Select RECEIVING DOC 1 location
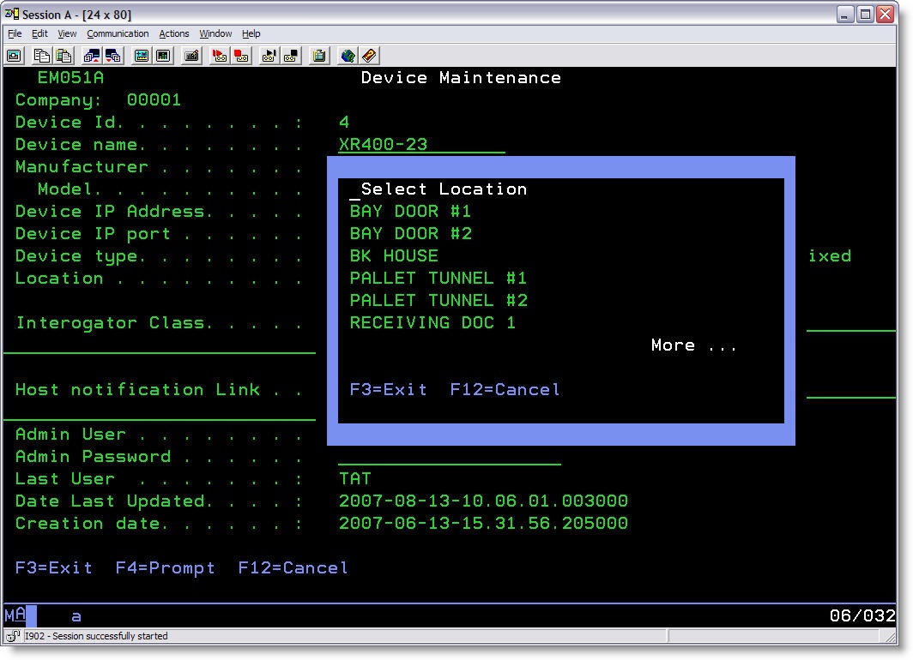This screenshot has height=660, width=913. 432,323
